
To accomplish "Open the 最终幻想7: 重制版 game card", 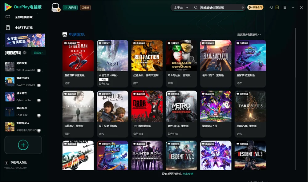I will [x=216, y=64].
